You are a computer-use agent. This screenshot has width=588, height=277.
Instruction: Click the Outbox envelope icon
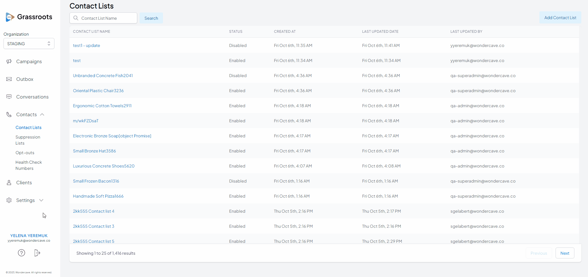[x=9, y=79]
